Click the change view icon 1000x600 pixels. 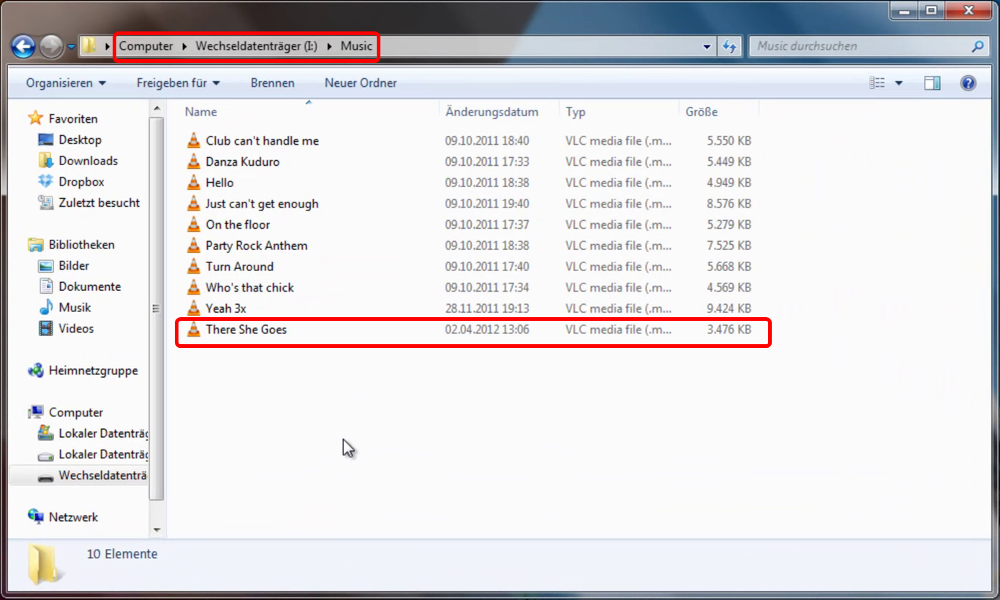878,83
